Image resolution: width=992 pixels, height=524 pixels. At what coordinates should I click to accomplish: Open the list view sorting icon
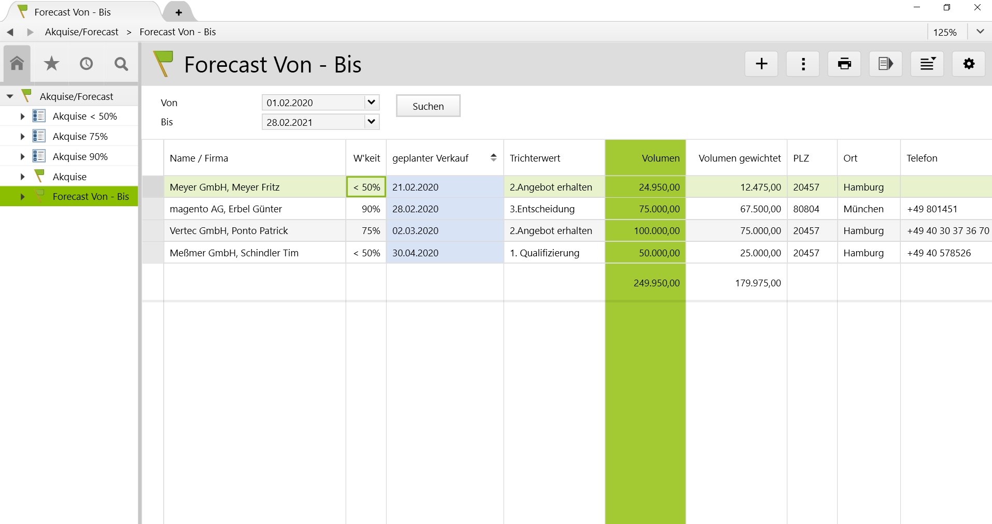tap(927, 64)
